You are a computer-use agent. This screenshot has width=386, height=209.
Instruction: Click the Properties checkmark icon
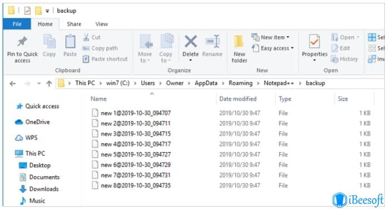pyautogui.click(x=315, y=41)
